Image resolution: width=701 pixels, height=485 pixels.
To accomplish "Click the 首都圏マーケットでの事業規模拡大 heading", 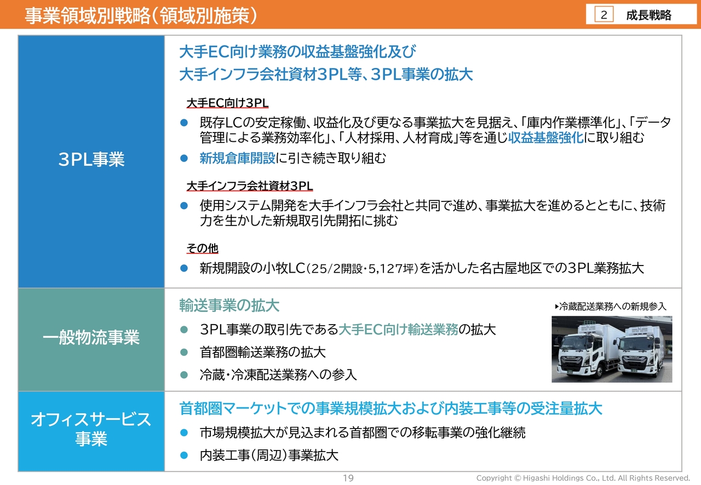I will click(x=390, y=408).
